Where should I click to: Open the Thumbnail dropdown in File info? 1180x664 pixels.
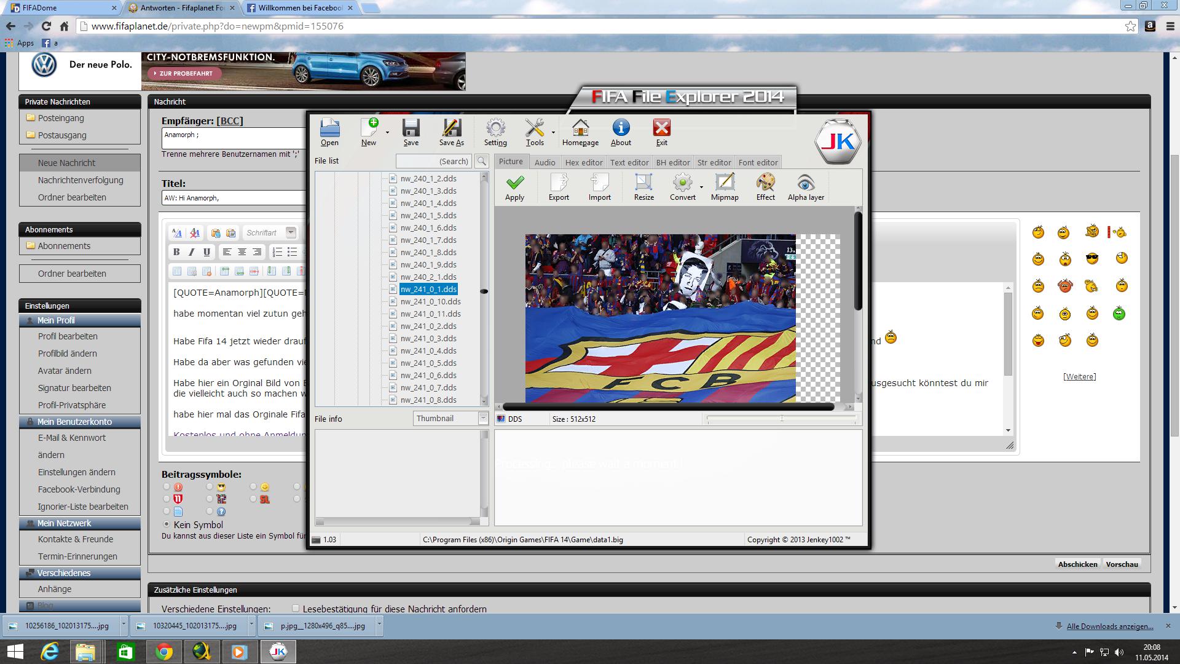click(x=483, y=419)
